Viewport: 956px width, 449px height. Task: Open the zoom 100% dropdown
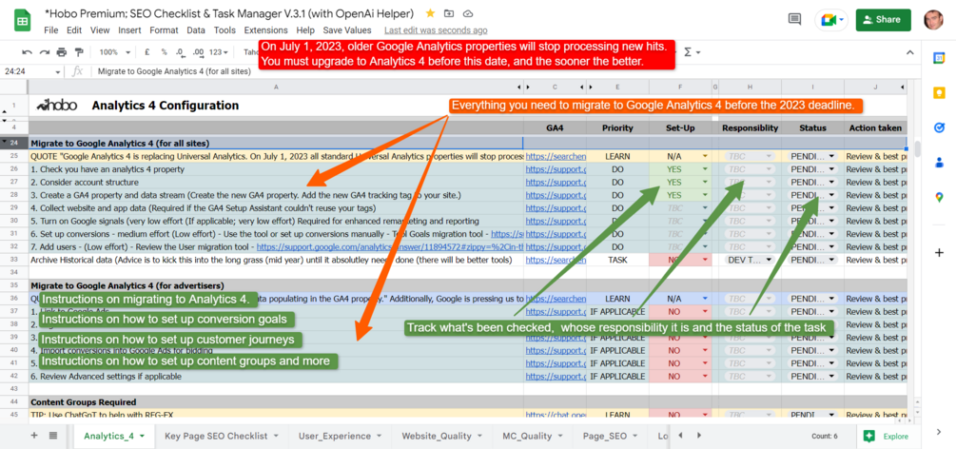click(x=115, y=52)
